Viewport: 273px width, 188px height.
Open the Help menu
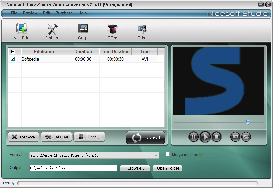click(82, 13)
